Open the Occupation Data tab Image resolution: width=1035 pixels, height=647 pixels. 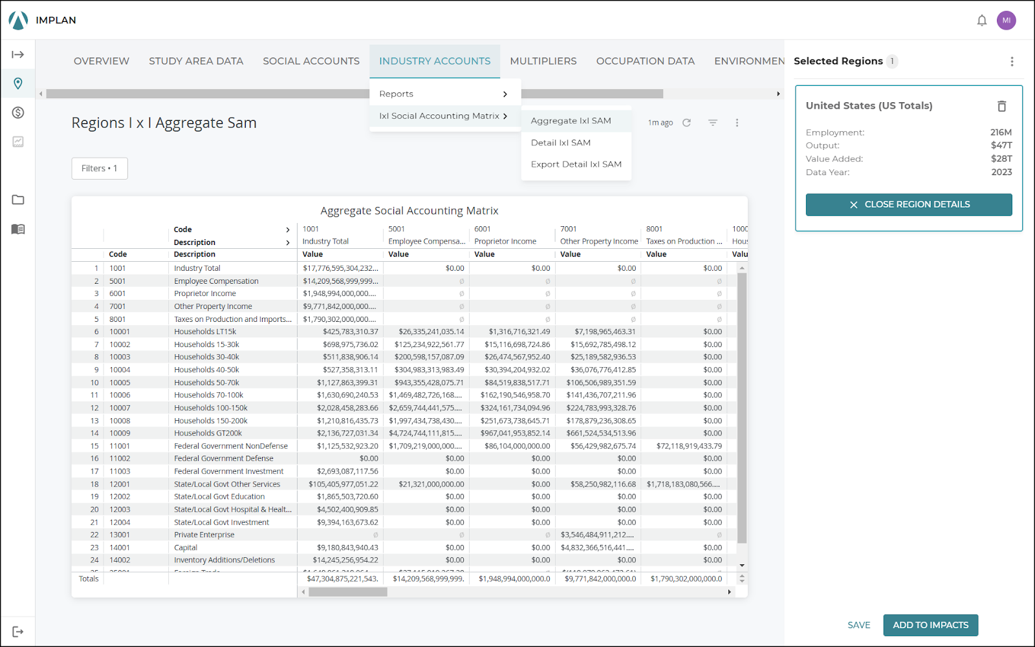(x=646, y=61)
